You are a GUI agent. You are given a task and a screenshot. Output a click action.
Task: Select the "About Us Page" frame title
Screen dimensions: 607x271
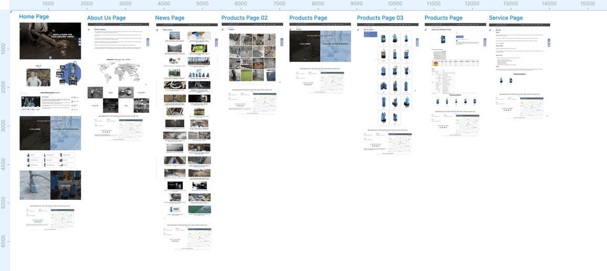106,18
